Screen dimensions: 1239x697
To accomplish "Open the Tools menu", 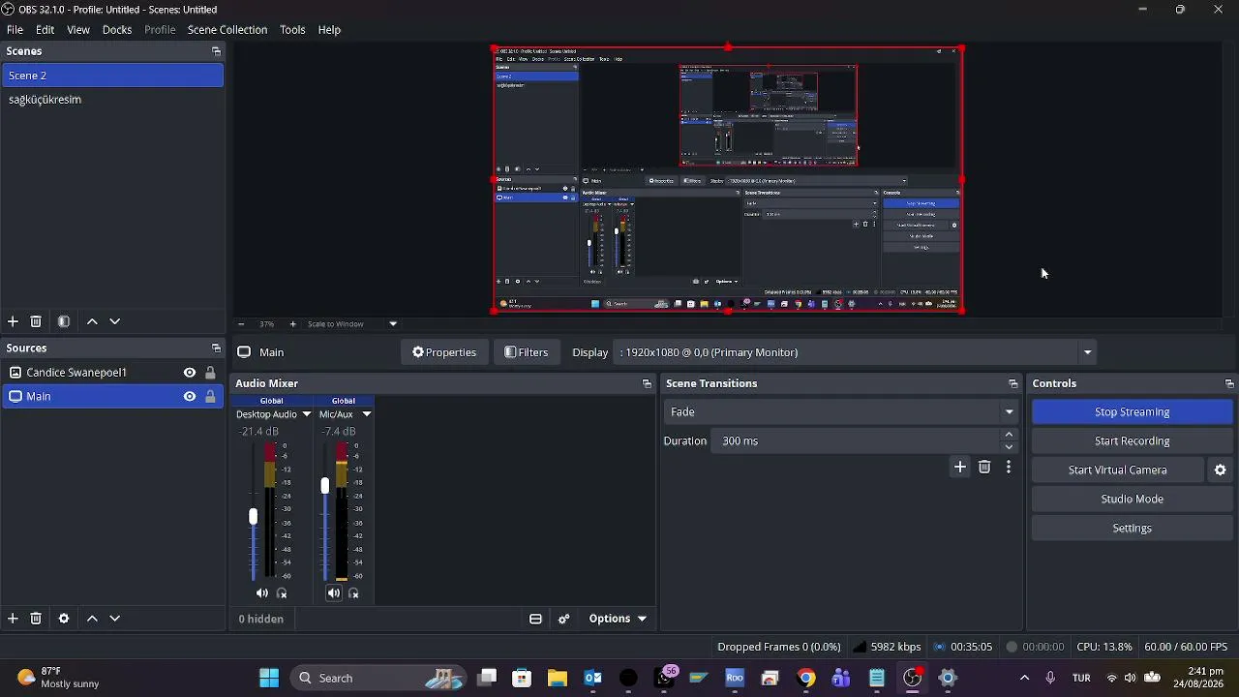I will (x=292, y=30).
